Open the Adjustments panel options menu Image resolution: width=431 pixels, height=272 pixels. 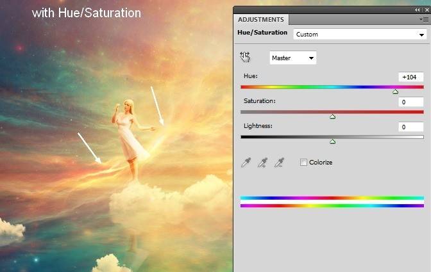424,20
